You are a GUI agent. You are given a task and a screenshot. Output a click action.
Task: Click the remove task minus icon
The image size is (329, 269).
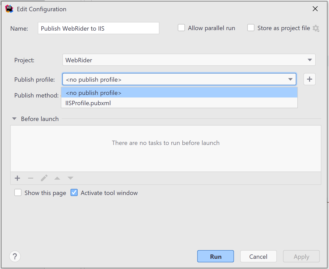[x=31, y=178]
